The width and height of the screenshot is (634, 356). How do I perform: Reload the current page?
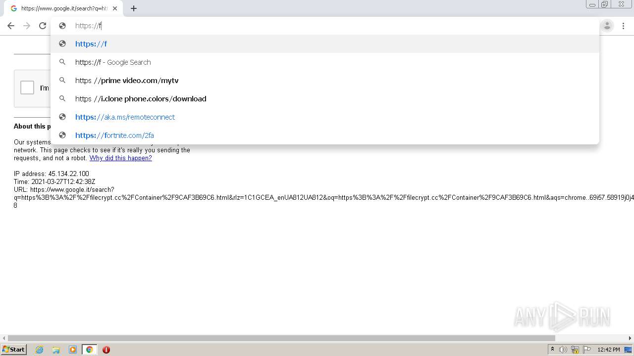(43, 26)
